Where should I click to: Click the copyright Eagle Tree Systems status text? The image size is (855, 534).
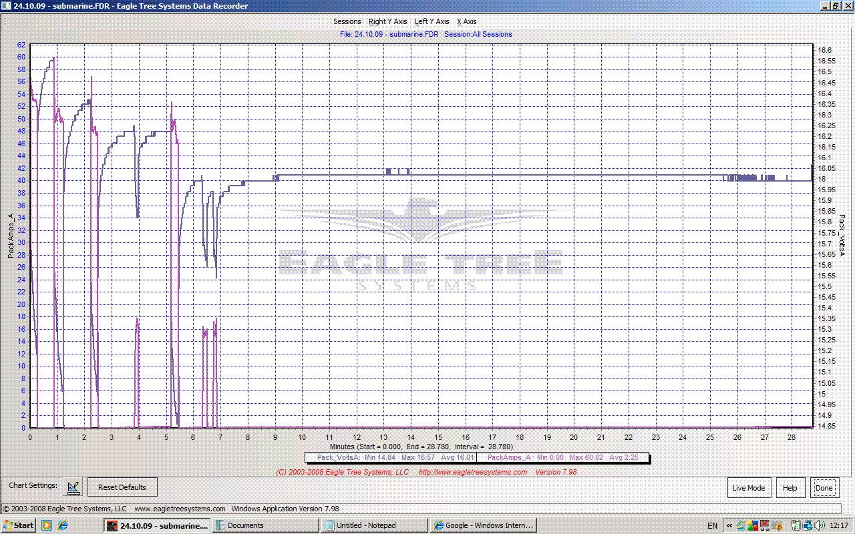pyautogui.click(x=65, y=509)
